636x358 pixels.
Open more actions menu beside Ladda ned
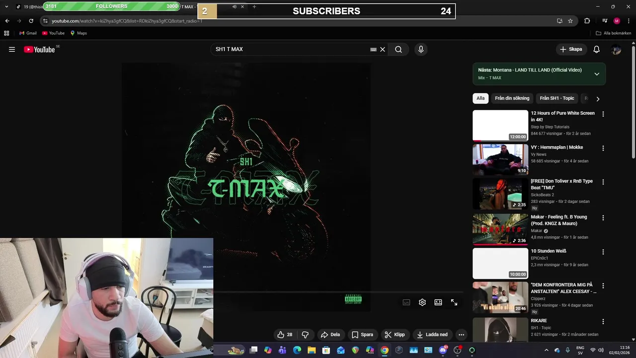tap(461, 335)
